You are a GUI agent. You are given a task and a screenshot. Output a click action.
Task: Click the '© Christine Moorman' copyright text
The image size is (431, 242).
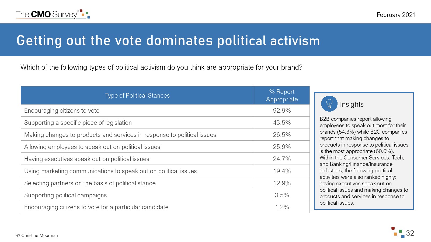click(37, 236)
